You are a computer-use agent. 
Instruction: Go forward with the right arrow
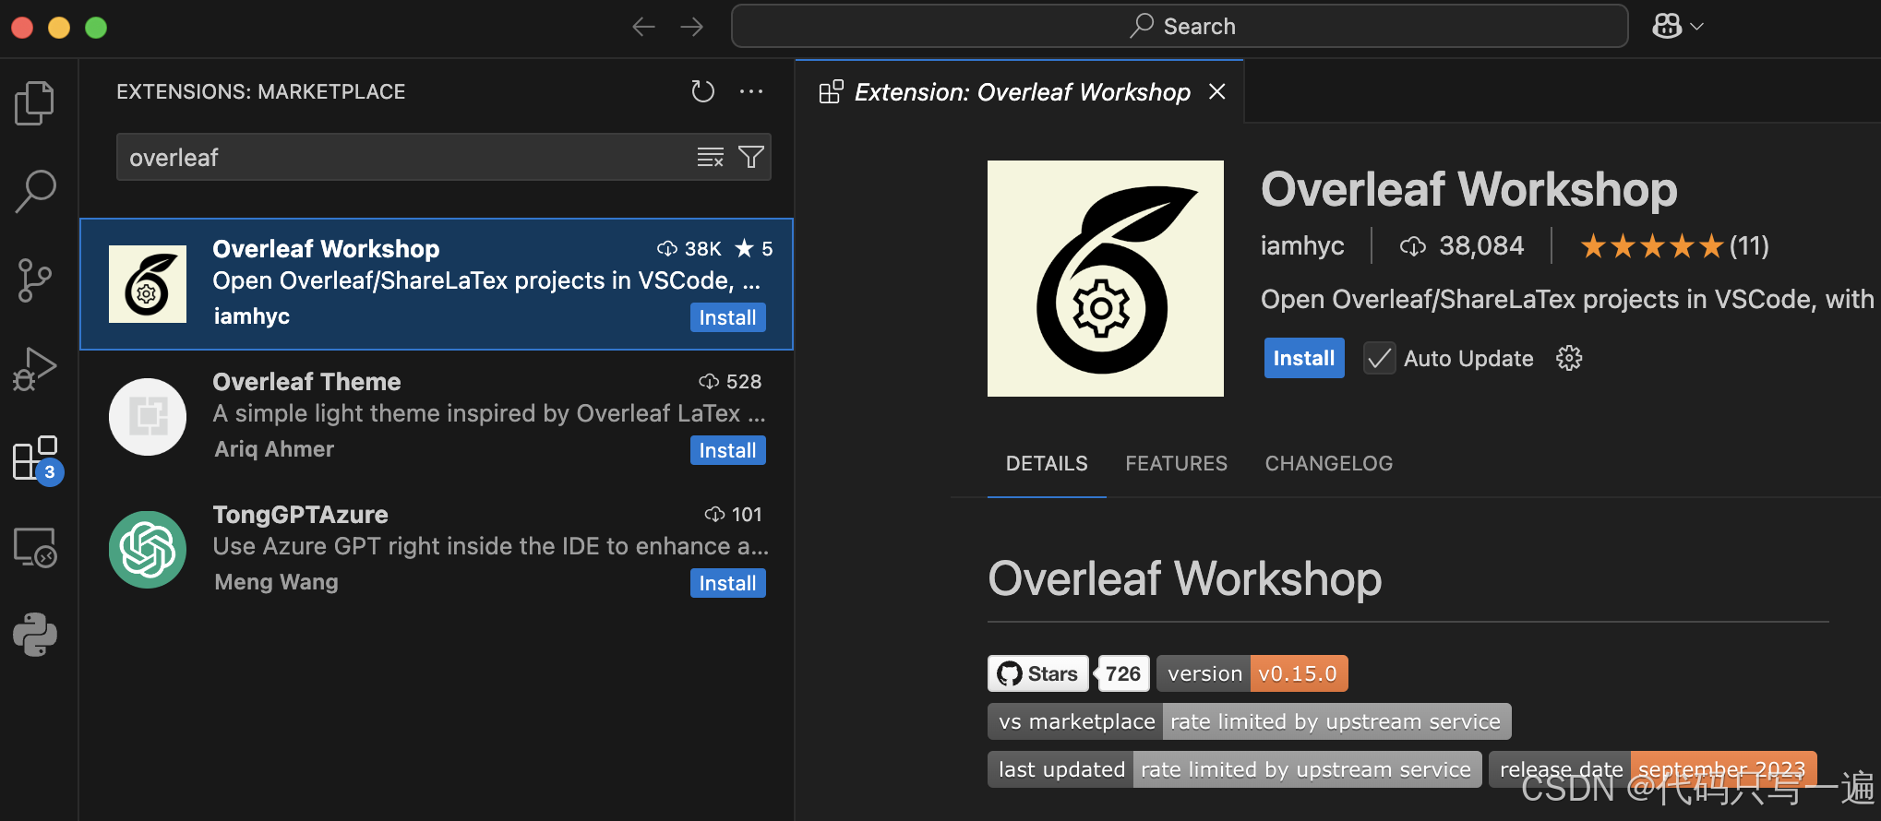[x=691, y=27]
